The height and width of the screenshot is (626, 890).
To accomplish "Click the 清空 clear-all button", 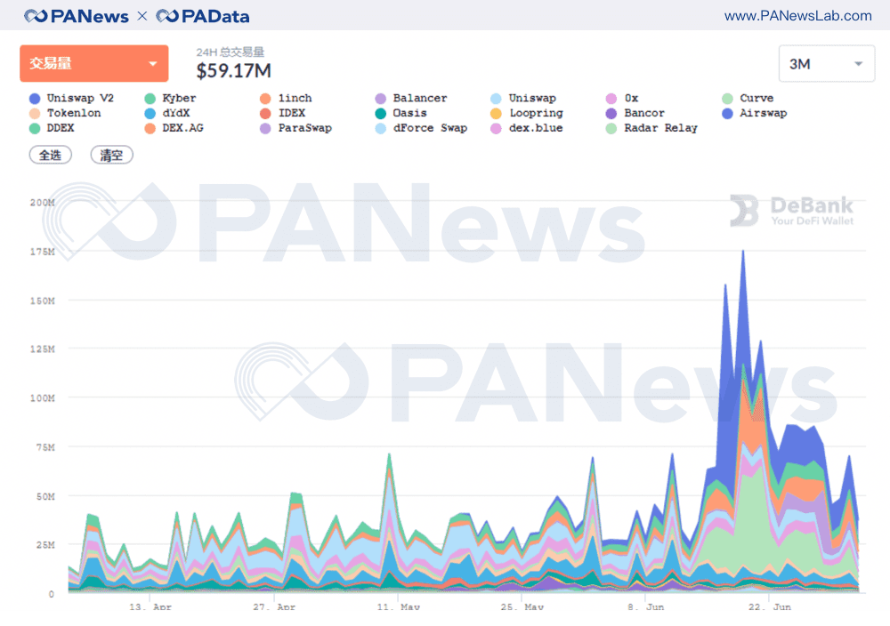I will 112,155.
